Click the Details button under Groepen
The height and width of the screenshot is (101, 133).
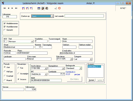pyautogui.click(x=91, y=80)
